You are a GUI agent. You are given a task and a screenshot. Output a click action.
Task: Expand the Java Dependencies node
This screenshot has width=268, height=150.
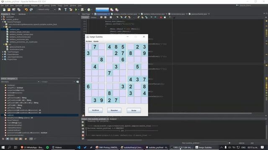pos(3,57)
